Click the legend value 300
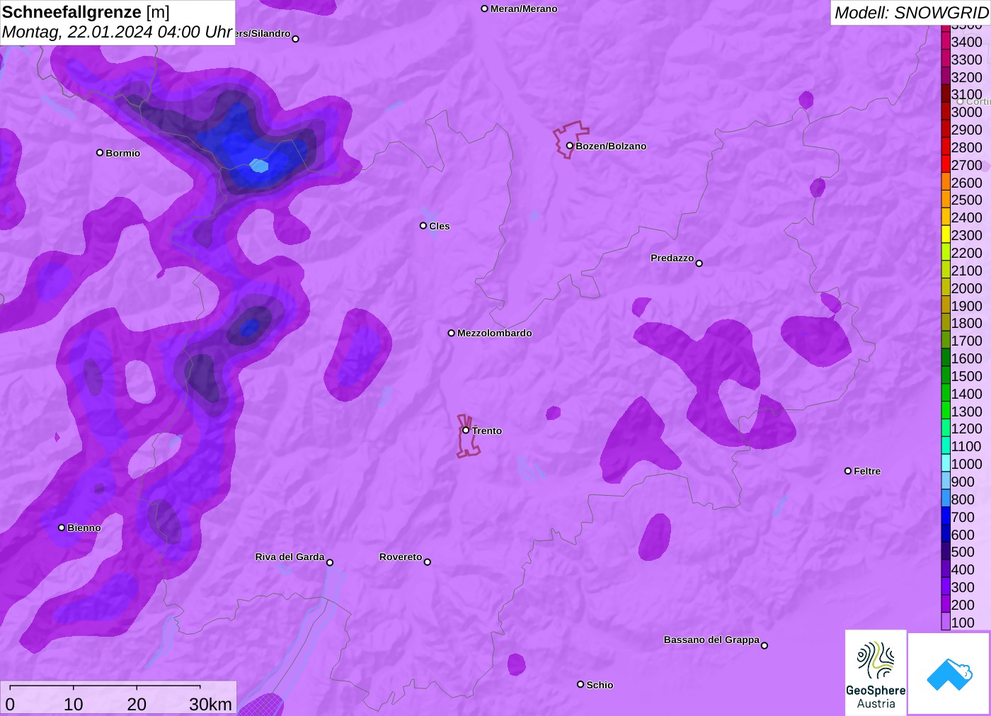The image size is (991, 716). (x=963, y=587)
